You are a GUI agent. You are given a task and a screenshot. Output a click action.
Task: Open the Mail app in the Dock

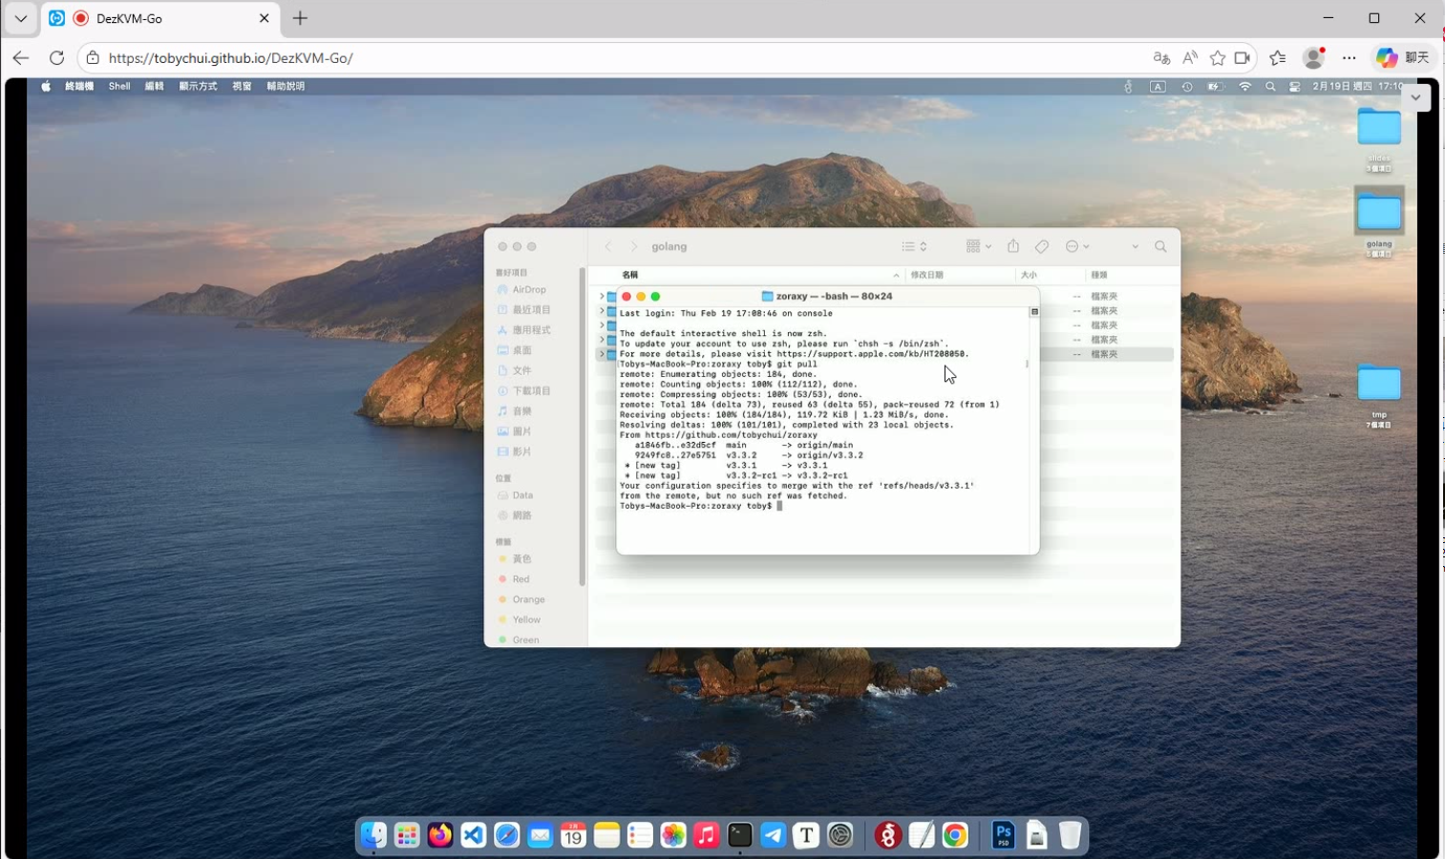pos(541,836)
